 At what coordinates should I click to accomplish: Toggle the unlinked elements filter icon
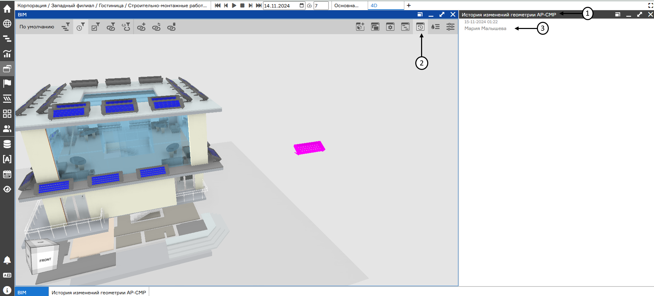126,27
